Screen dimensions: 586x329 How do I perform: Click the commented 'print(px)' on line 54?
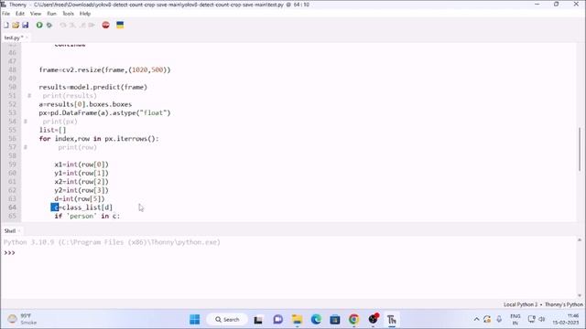click(x=60, y=122)
